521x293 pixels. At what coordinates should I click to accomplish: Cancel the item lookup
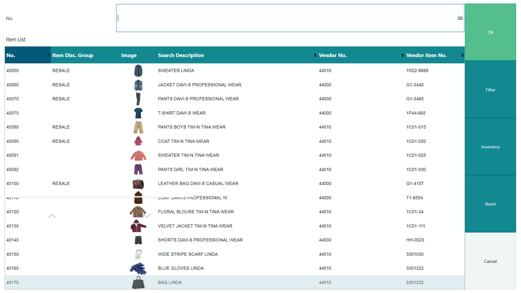pos(490,261)
